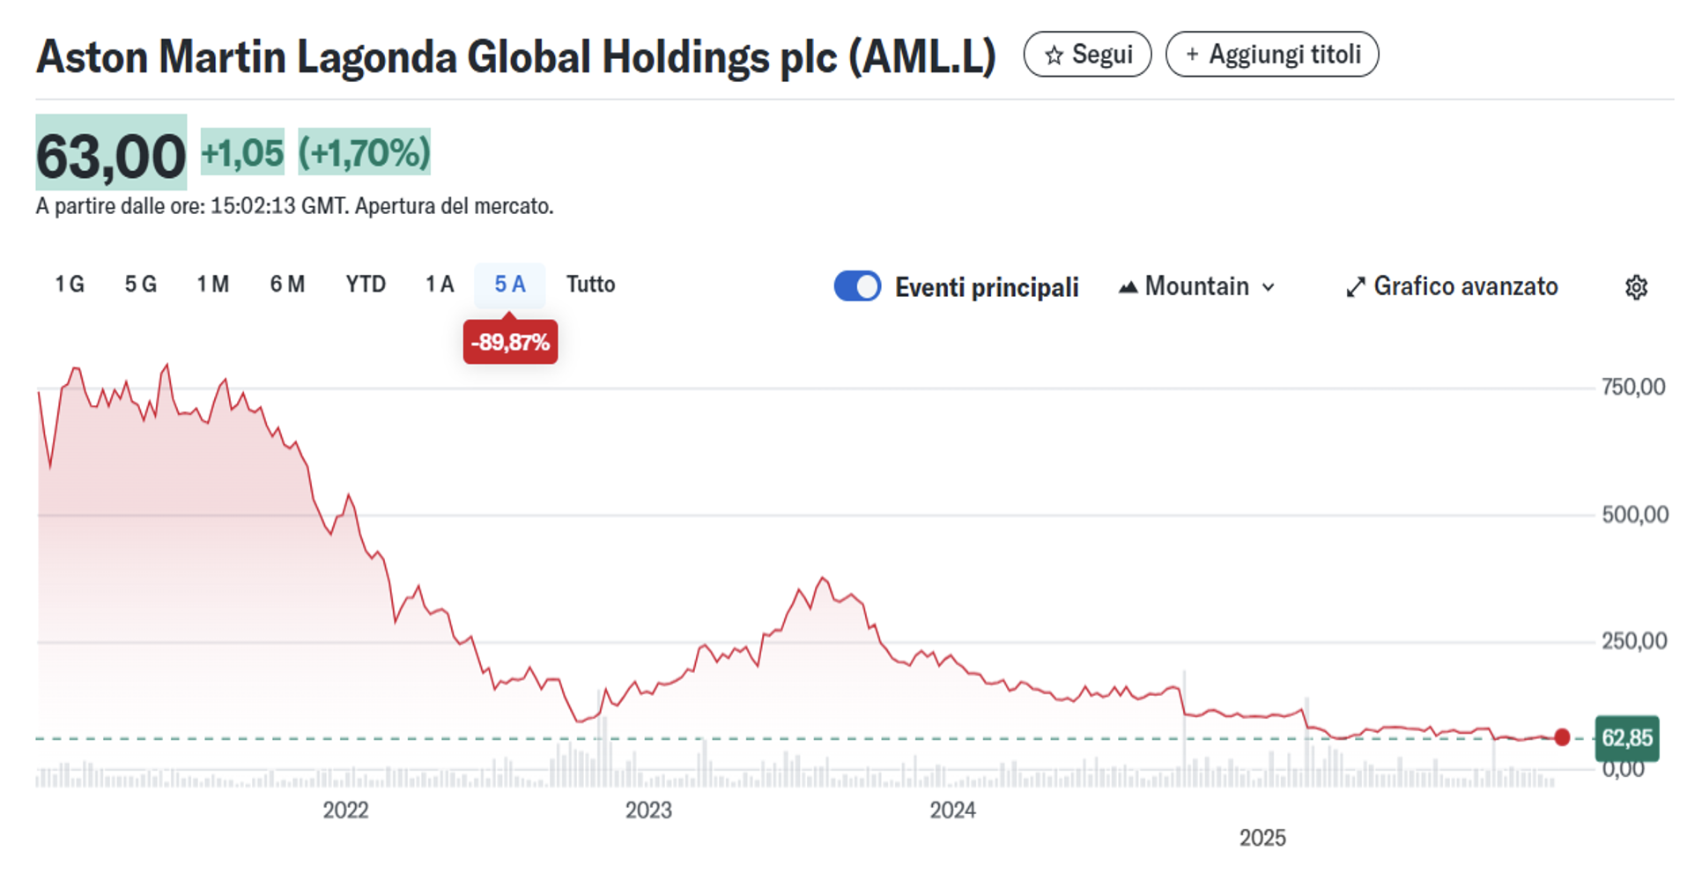Click the red current-price dot on chart
Image resolution: width=1702 pixels, height=888 pixels.
point(1562,737)
